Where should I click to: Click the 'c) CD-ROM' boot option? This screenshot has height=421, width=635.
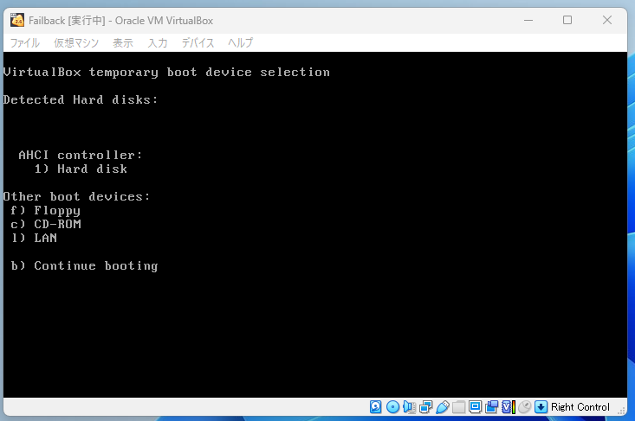[x=46, y=224]
